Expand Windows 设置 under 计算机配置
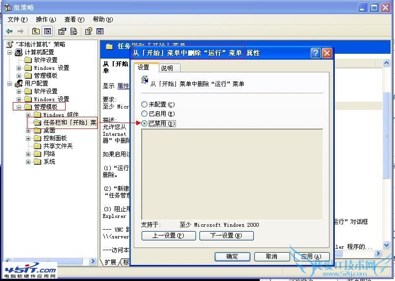 (x=19, y=68)
